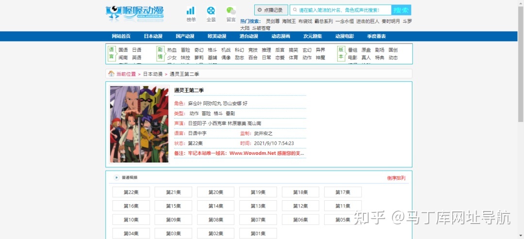Select hot search term 霸总系列

coord(324,21)
